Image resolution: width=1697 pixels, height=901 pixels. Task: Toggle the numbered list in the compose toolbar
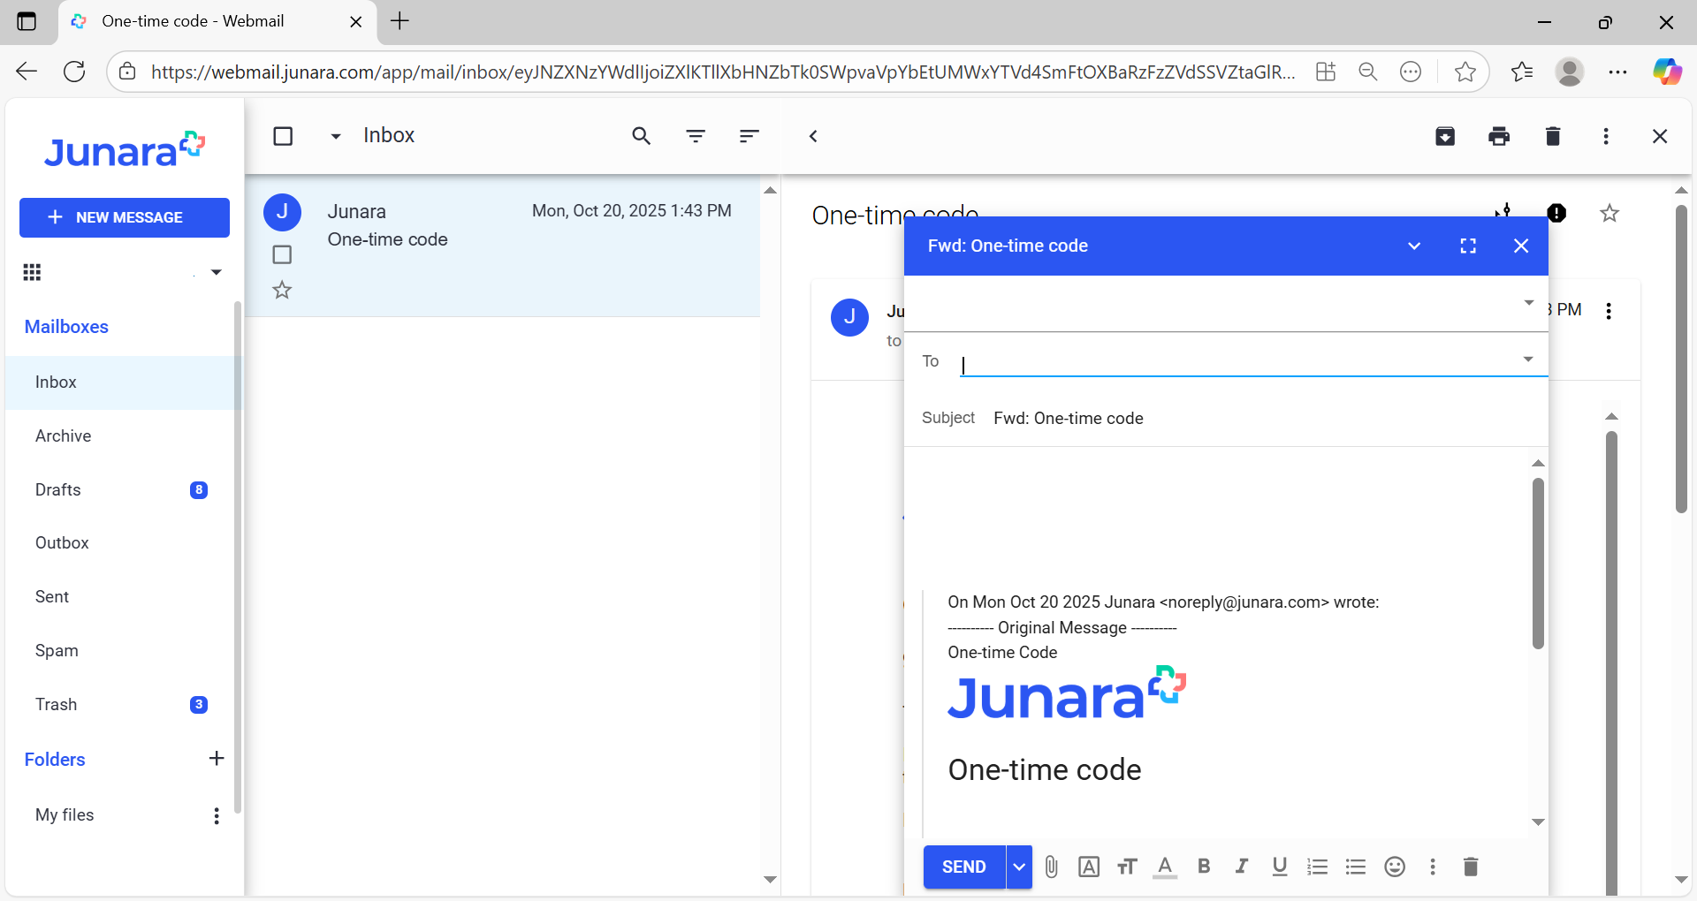pos(1318,867)
